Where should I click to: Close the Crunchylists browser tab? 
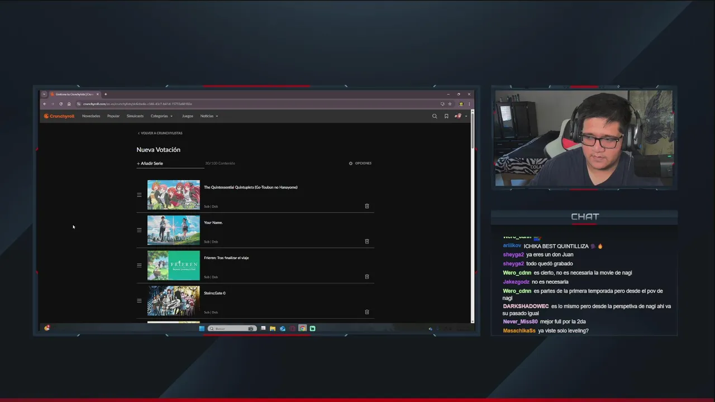[x=97, y=94]
